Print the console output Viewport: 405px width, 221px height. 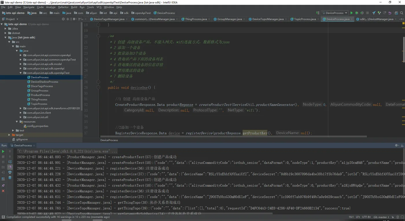[10, 172]
